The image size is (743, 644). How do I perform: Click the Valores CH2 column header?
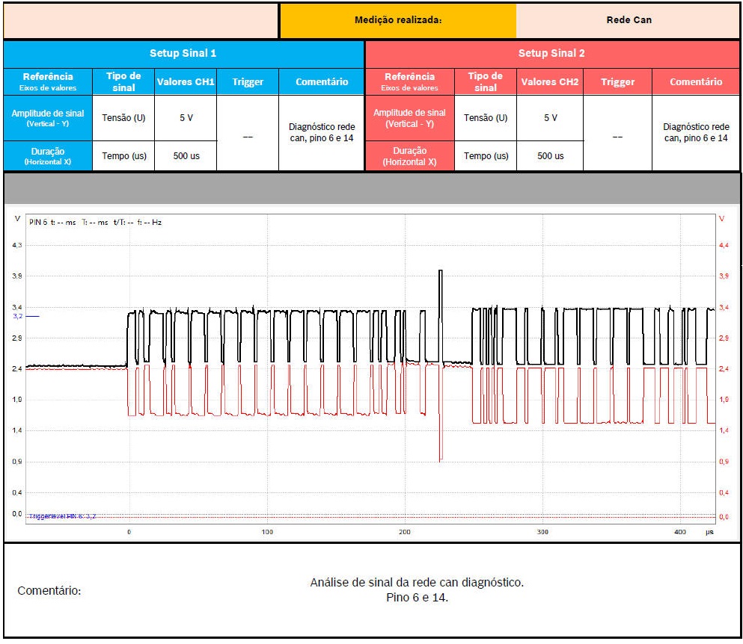coord(550,81)
